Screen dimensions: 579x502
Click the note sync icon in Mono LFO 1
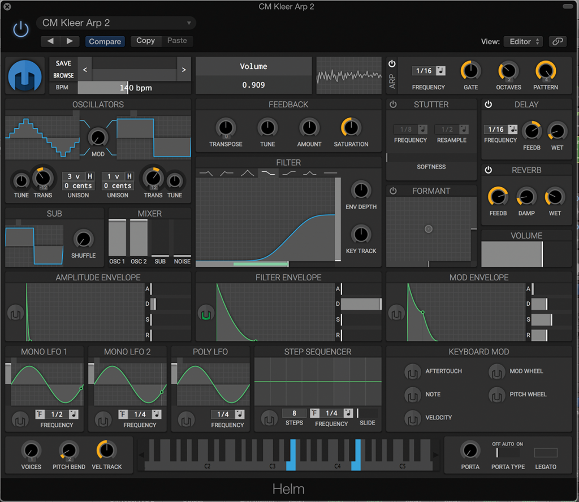click(x=74, y=414)
